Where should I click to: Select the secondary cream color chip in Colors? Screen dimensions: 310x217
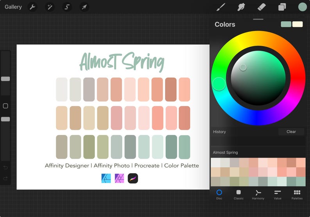pos(298,24)
